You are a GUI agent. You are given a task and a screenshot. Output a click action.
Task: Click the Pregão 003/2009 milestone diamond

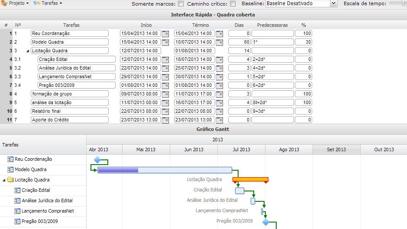(265, 222)
